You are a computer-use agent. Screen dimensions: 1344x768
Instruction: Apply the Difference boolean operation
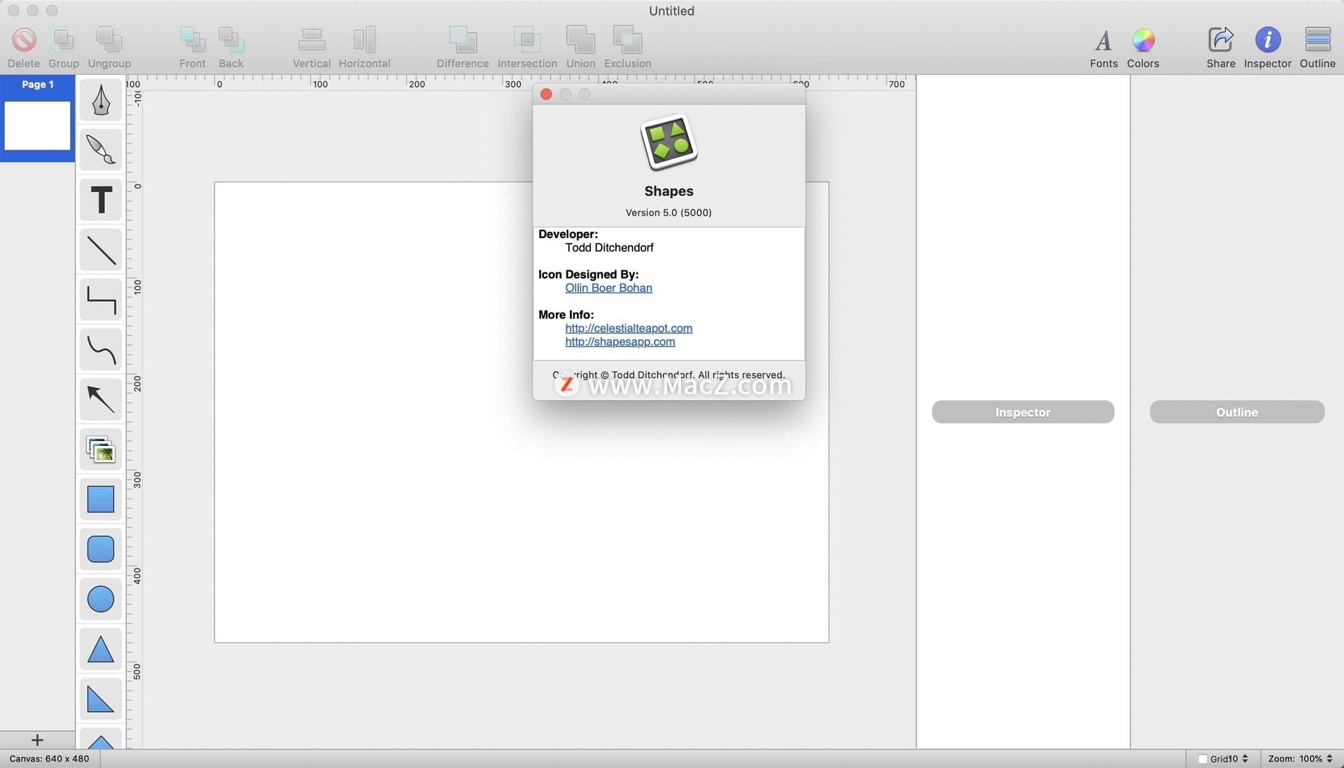point(463,40)
